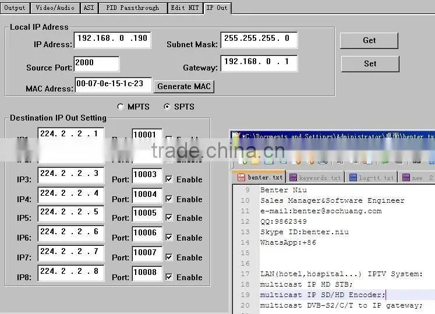Image resolution: width=435 pixels, height=314 pixels.
Task: Click line 'multicast IP HD STB;'
Action: coord(306,284)
